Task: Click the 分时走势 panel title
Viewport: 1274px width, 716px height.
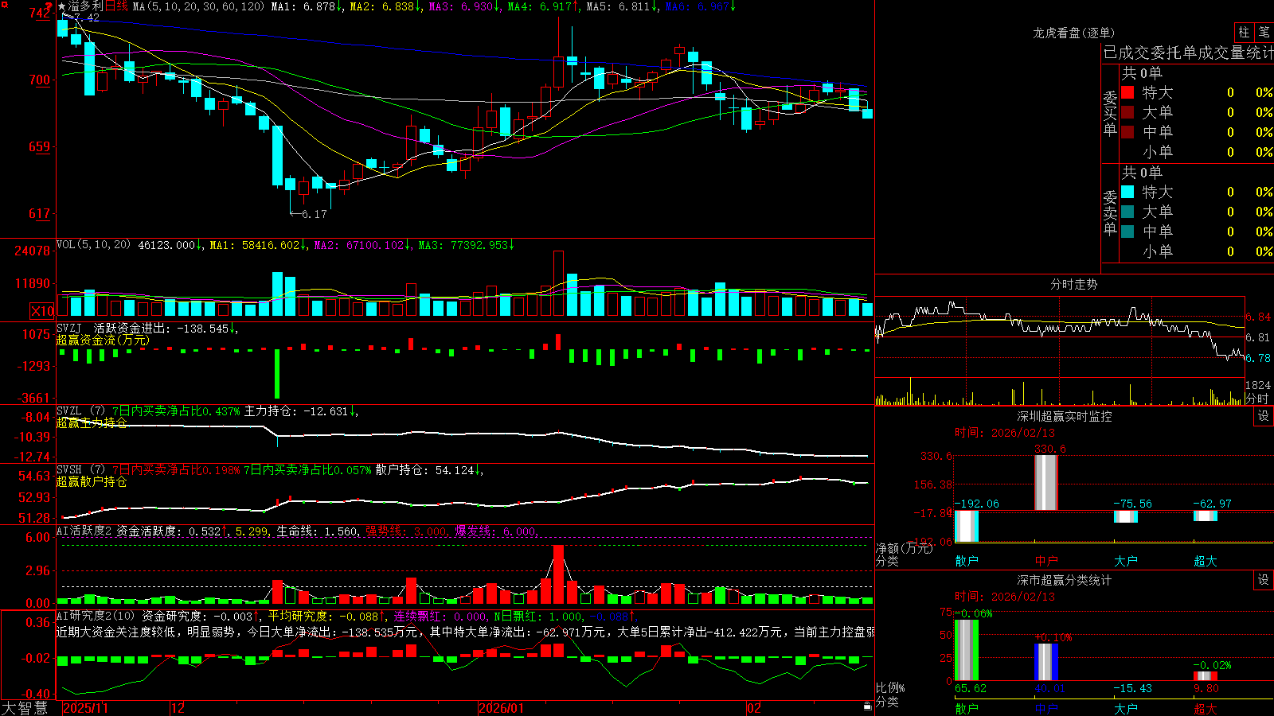Action: coord(1074,284)
